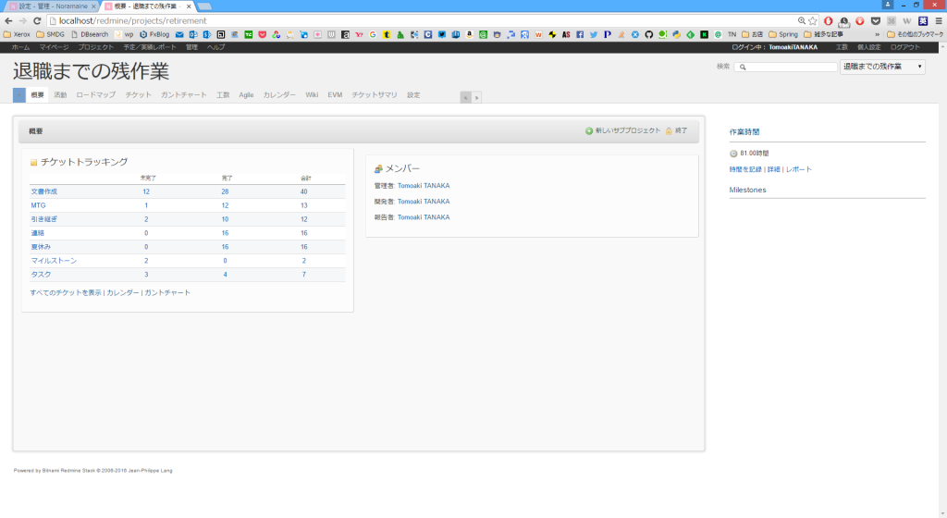Reload the page with the browser refresh icon

coord(36,20)
